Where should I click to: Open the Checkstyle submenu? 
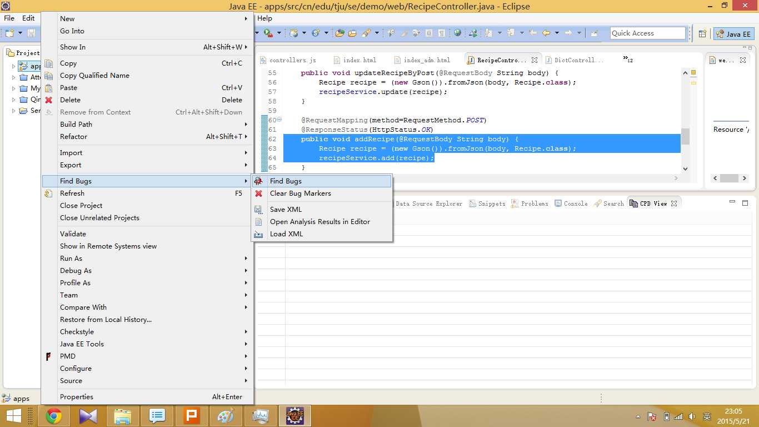coord(148,332)
